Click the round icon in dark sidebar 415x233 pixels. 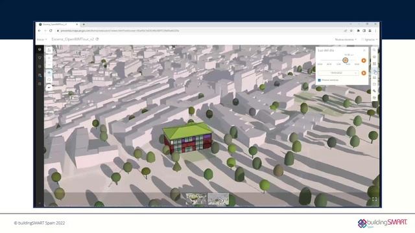point(40,67)
